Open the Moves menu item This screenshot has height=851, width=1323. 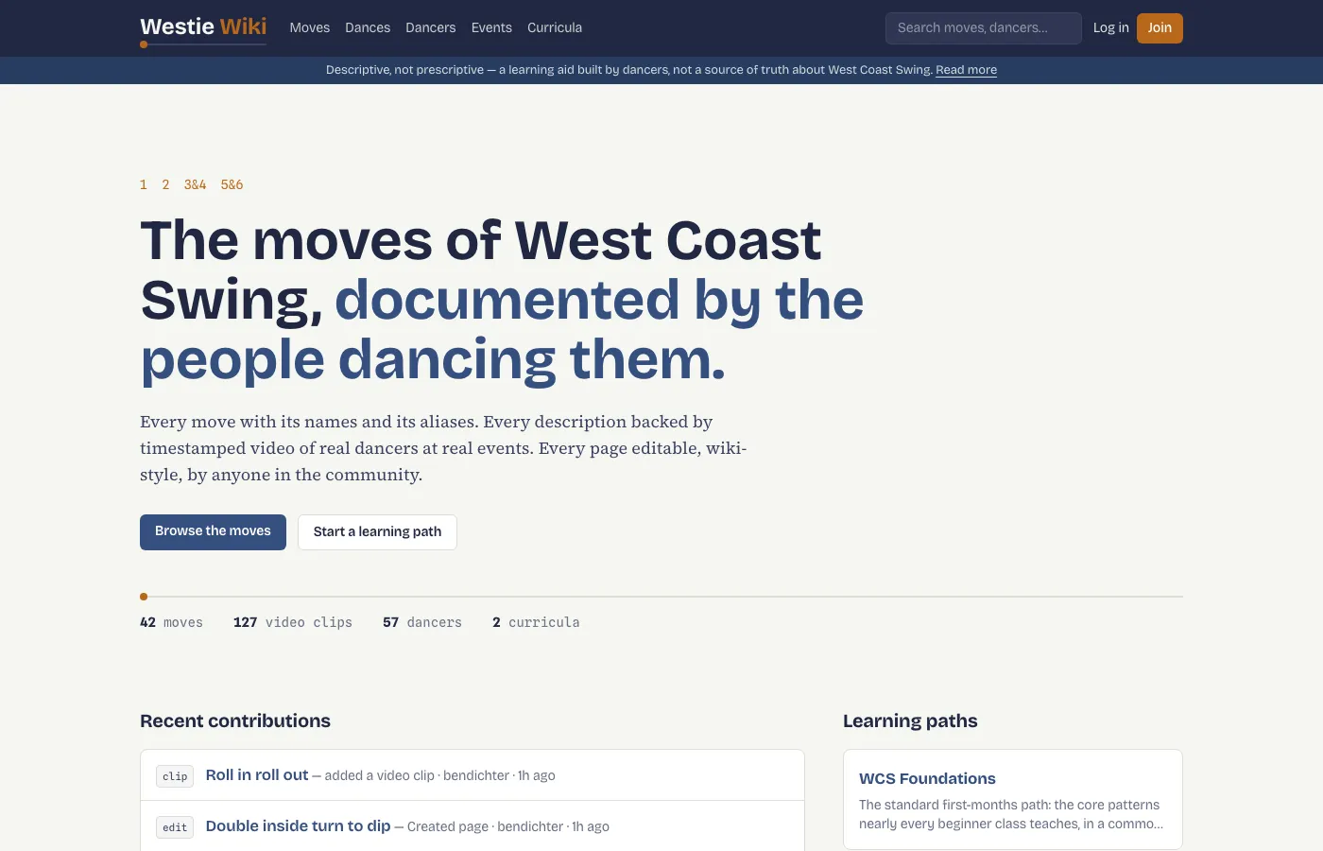point(310,28)
